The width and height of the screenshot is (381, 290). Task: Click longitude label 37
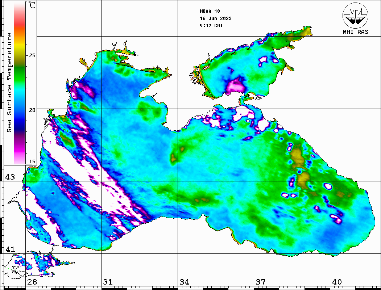261,282
